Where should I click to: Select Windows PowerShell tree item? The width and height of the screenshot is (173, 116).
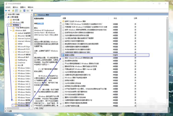coord(24,97)
